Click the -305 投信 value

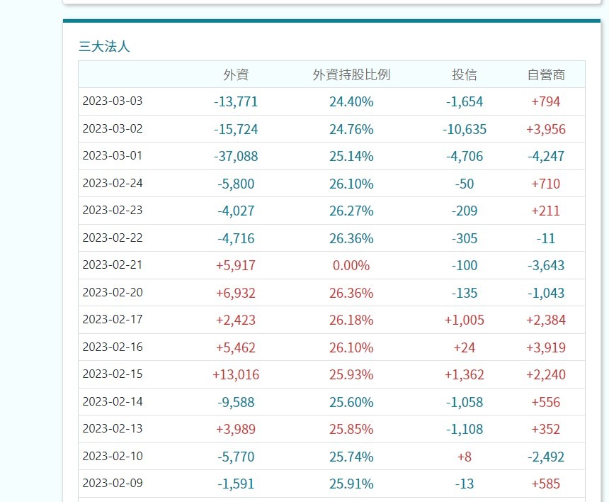pyautogui.click(x=465, y=238)
